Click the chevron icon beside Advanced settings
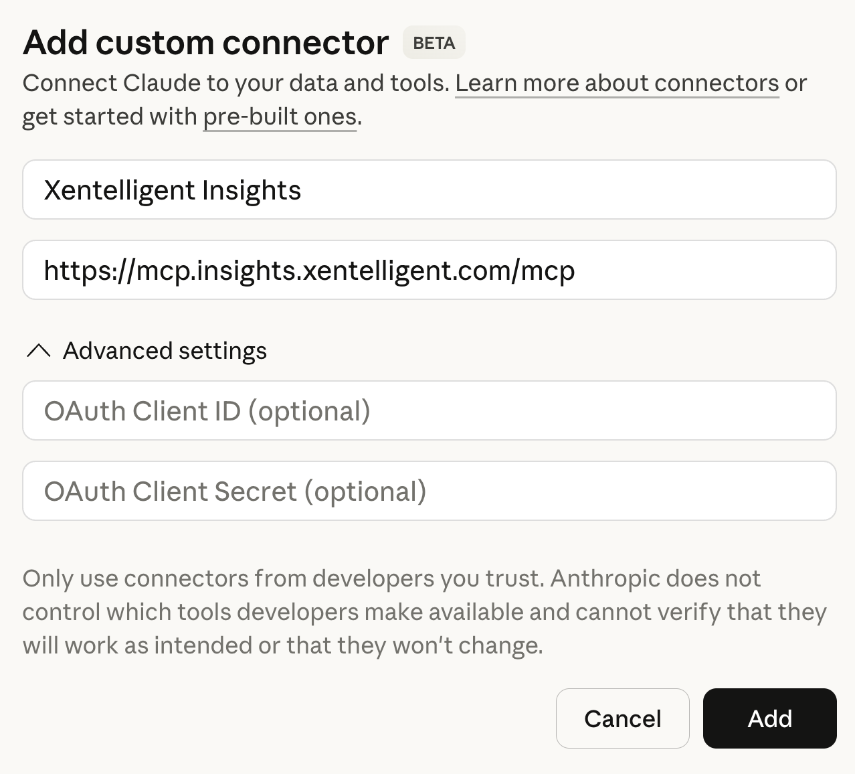The width and height of the screenshot is (855, 774). (38, 350)
